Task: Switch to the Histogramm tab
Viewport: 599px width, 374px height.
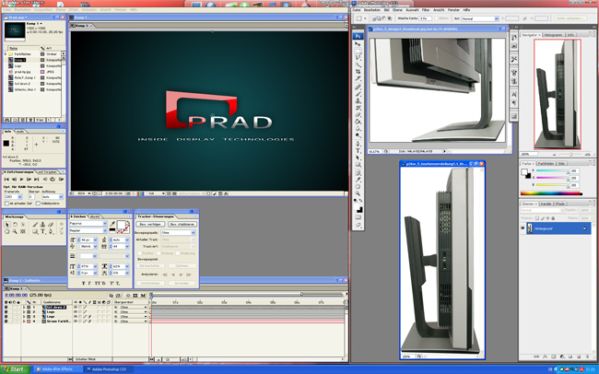Action: (x=554, y=35)
